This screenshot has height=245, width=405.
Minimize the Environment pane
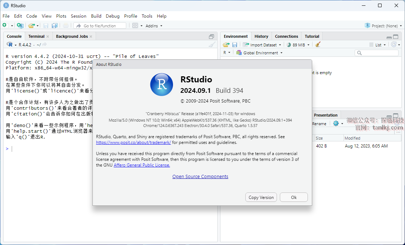click(x=389, y=37)
